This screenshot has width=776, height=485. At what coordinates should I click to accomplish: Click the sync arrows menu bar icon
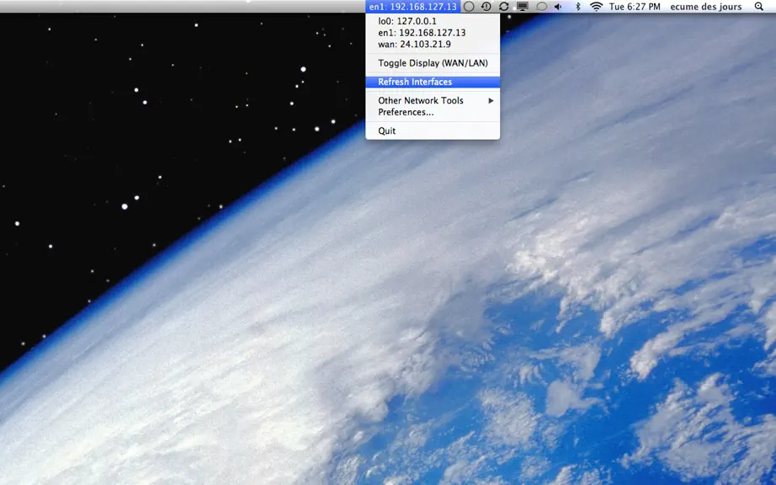pyautogui.click(x=504, y=7)
